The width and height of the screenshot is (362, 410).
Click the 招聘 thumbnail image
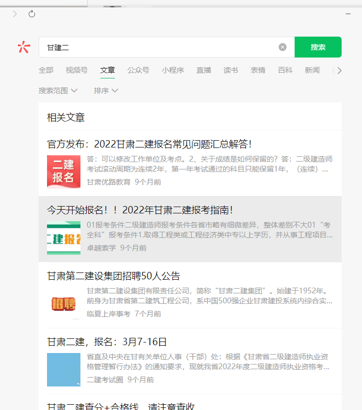(64, 303)
